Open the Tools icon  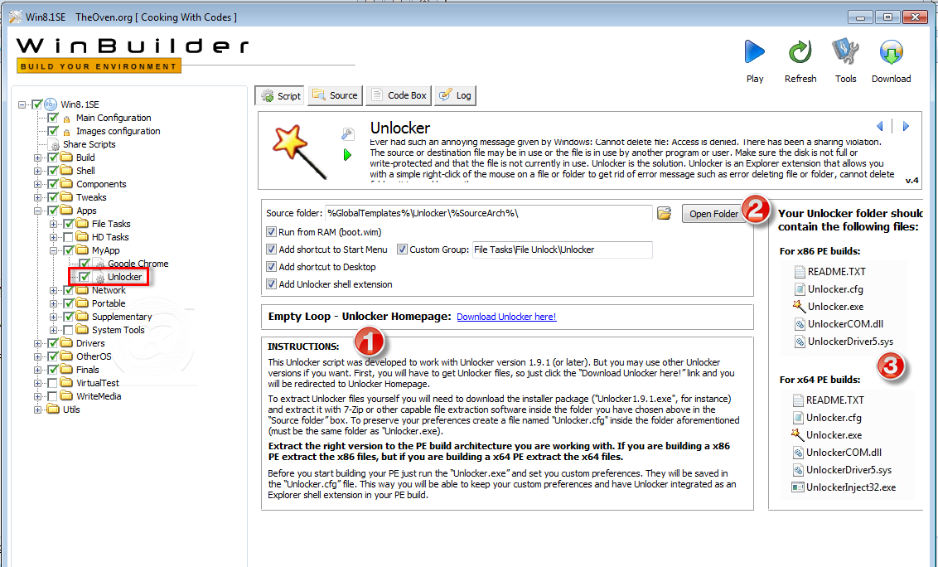click(x=845, y=52)
